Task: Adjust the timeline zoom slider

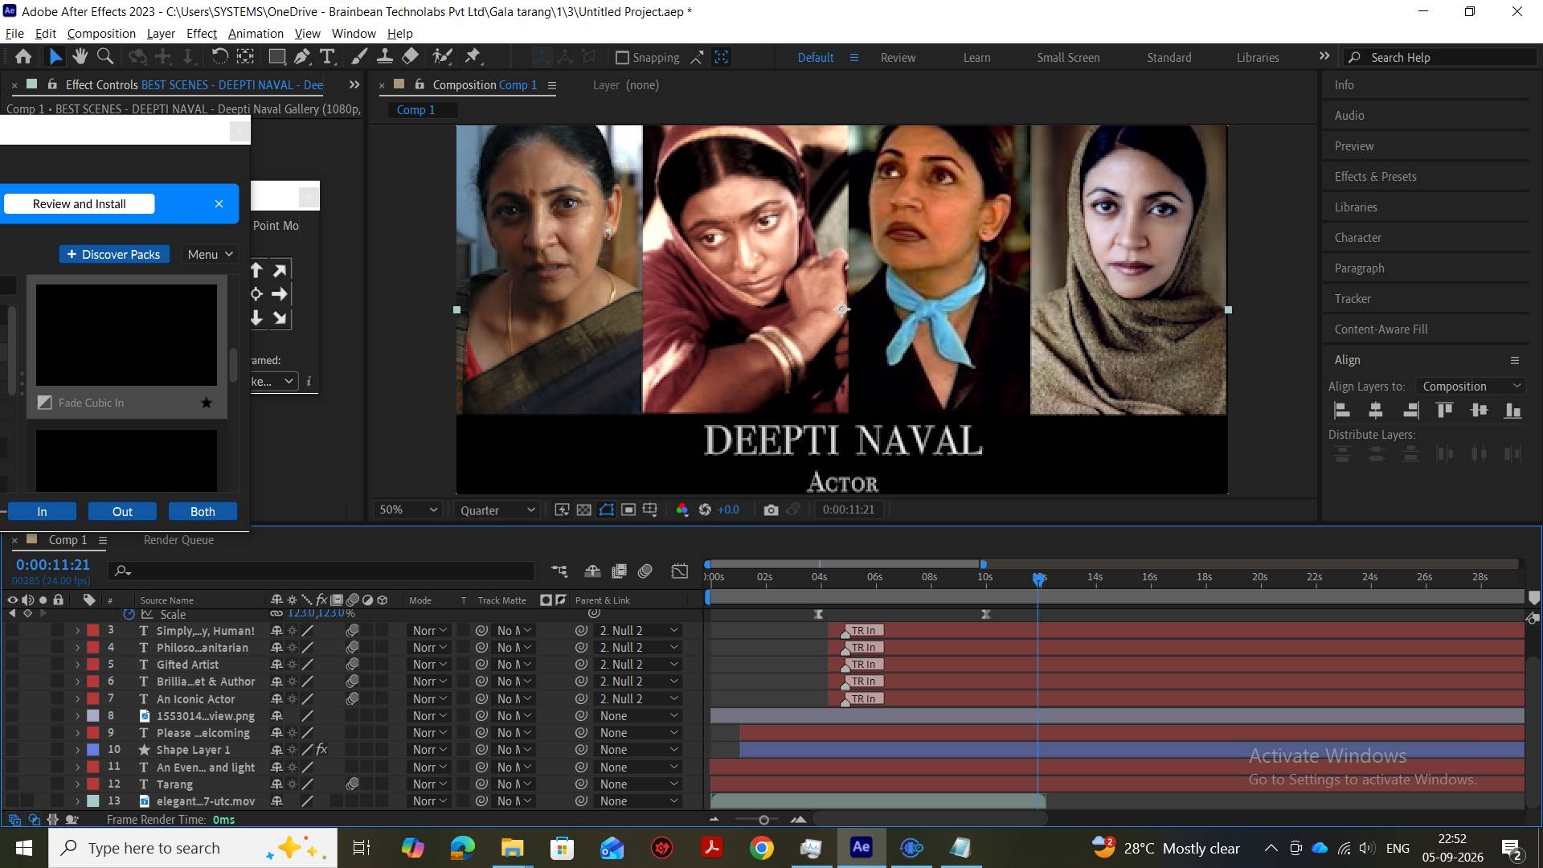Action: 763,820
